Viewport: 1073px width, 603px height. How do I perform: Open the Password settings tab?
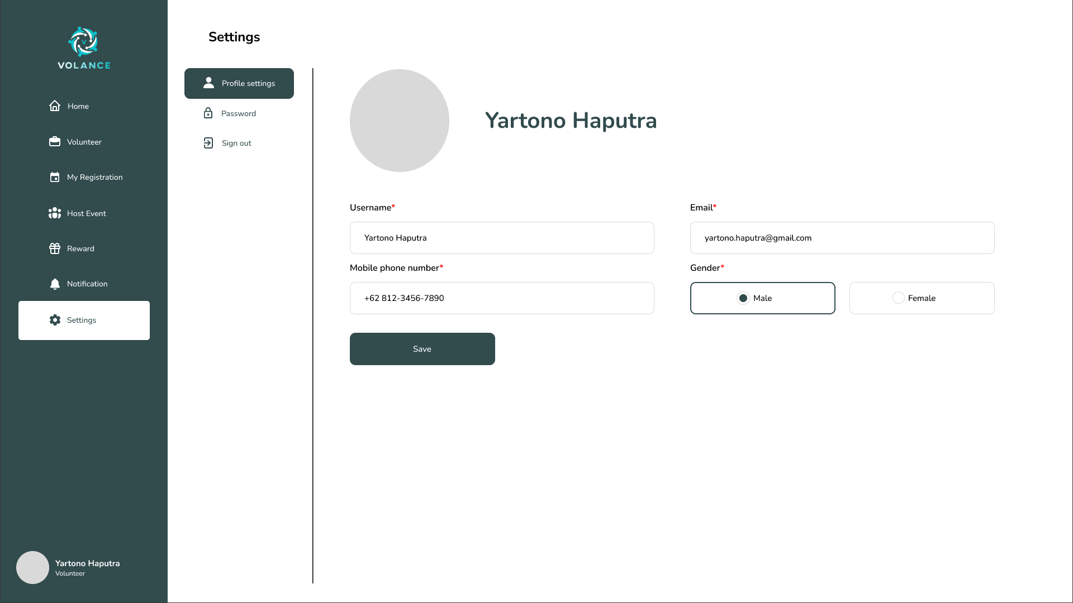(x=239, y=113)
